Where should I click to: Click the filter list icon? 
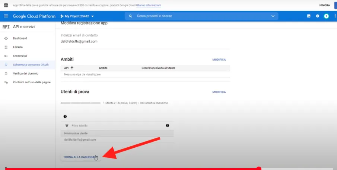[x=67, y=126]
